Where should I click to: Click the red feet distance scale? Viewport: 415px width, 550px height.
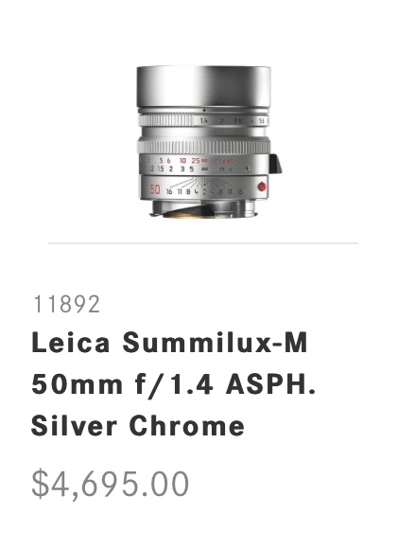184,161
